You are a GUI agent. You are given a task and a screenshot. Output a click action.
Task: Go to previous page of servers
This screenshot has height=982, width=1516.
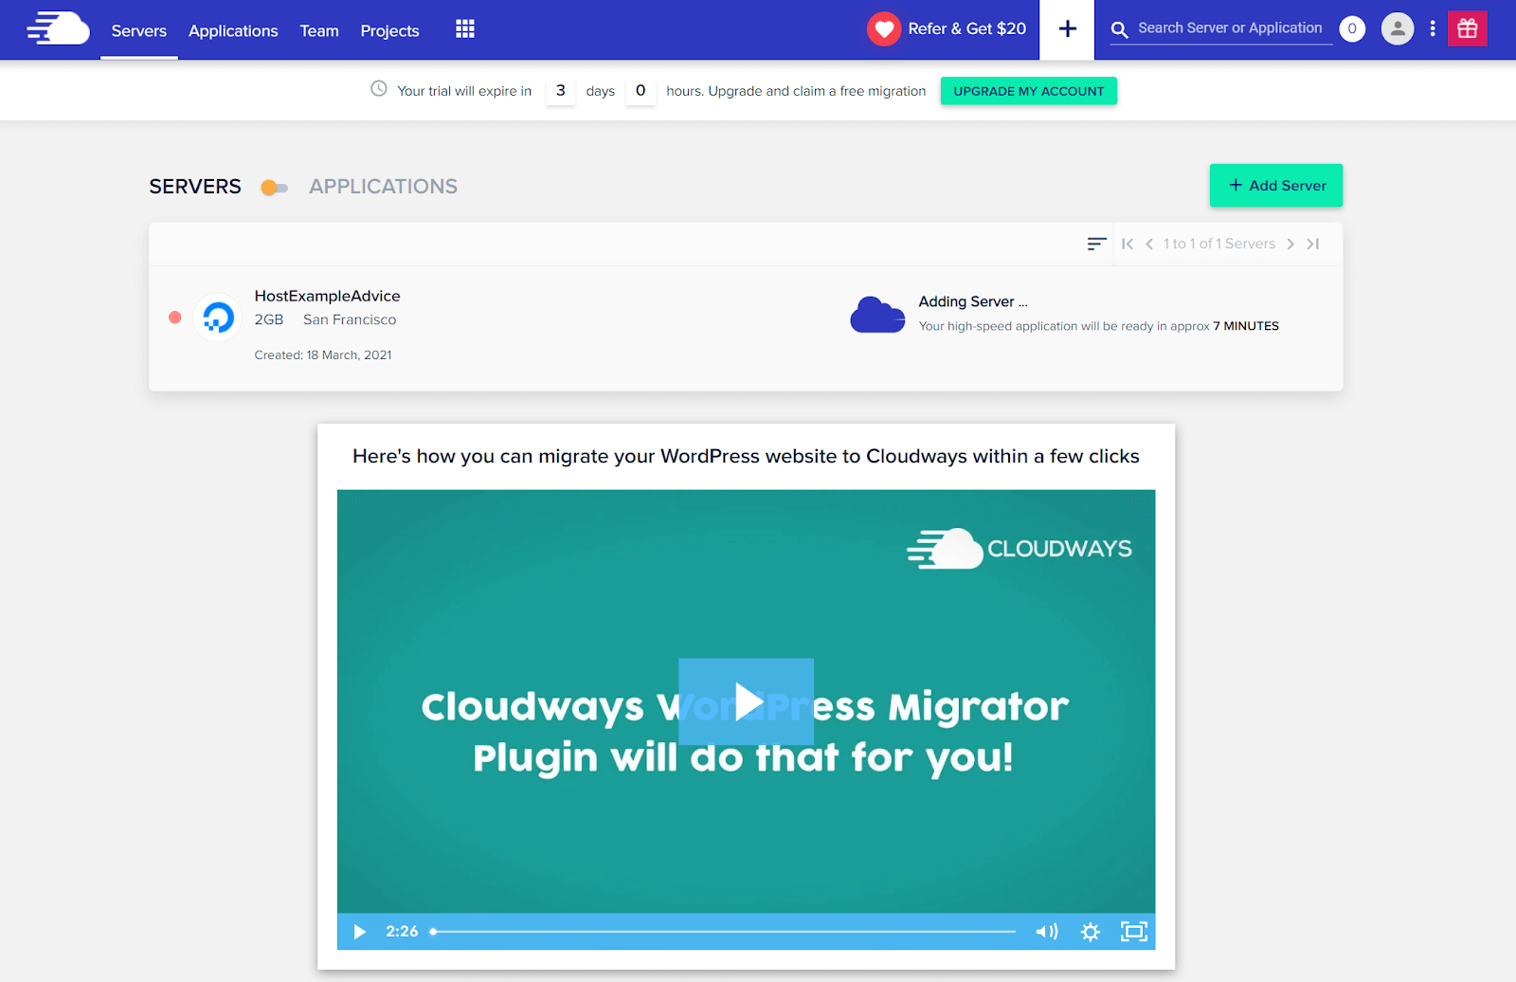(x=1149, y=244)
